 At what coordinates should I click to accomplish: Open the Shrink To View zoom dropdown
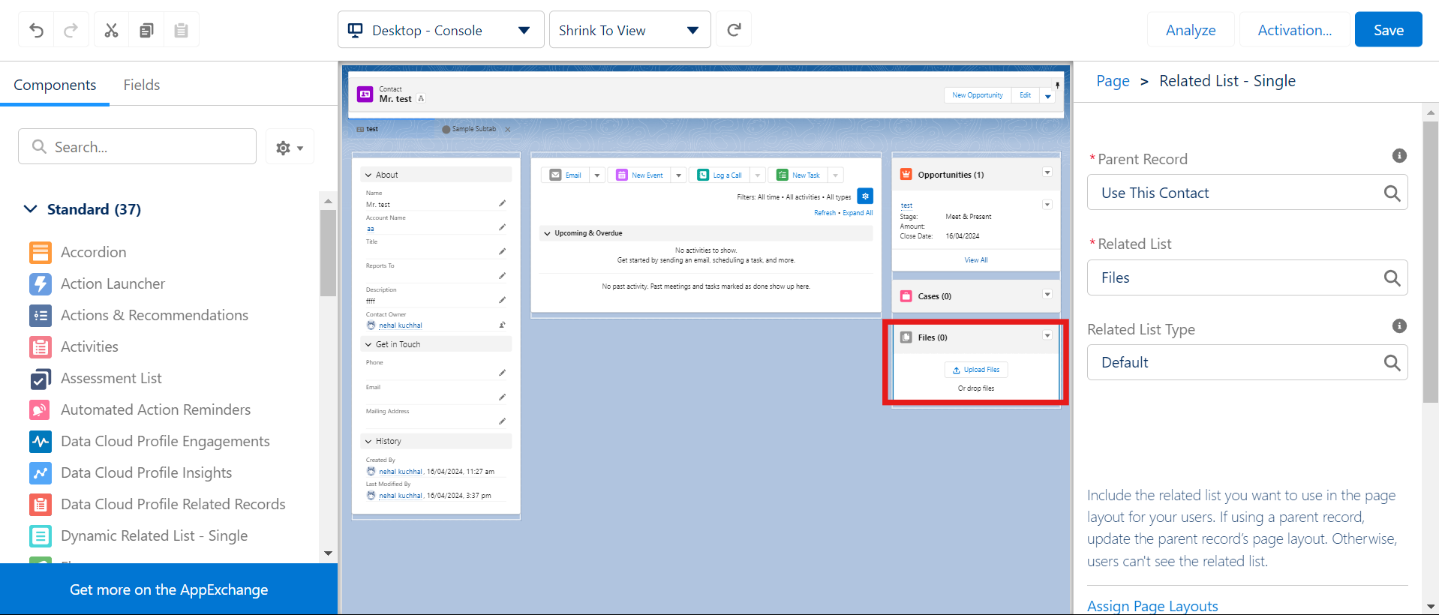tap(630, 30)
